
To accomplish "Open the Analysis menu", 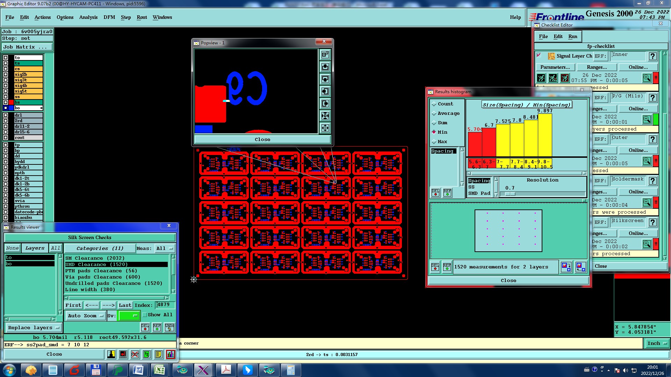I will pyautogui.click(x=88, y=17).
